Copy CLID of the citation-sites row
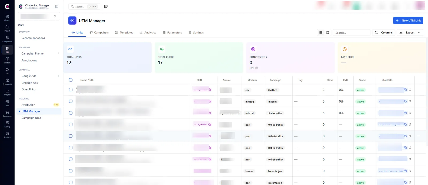428x185 pixels. (x=210, y=113)
